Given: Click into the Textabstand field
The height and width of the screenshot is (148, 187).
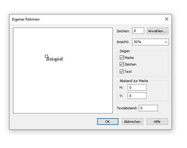Looking at the screenshot, I should pyautogui.click(x=148, y=108).
